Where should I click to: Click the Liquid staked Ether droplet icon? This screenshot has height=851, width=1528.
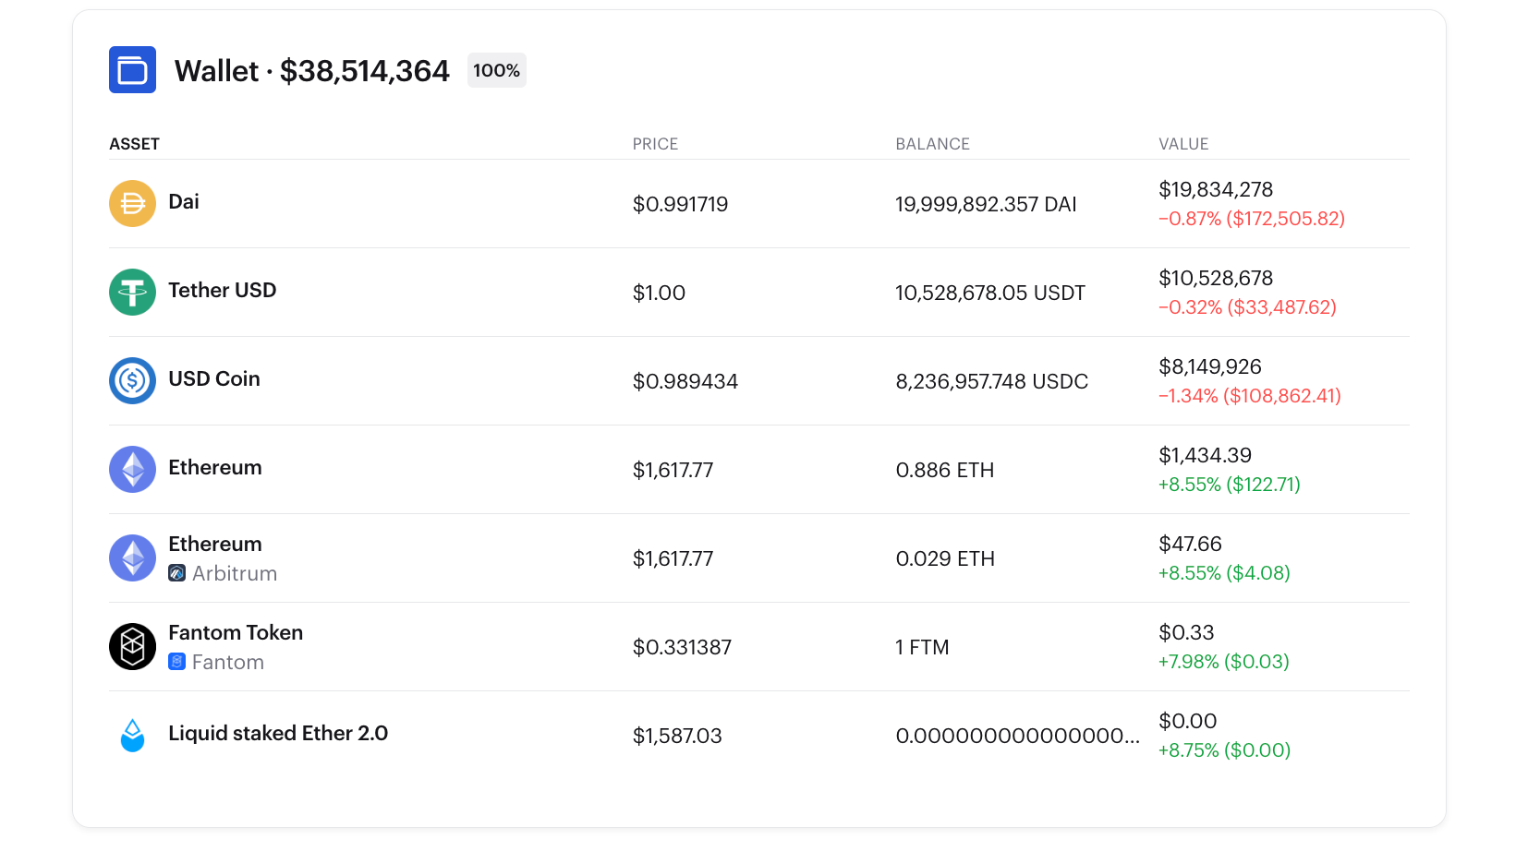point(132,735)
